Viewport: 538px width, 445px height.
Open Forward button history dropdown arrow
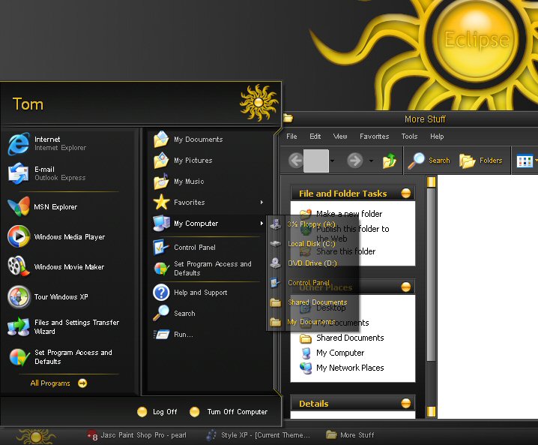click(x=371, y=161)
